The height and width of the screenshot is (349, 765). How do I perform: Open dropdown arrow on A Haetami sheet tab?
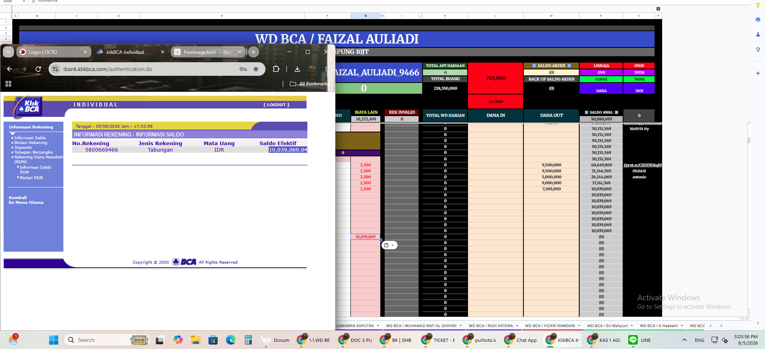[x=682, y=326]
